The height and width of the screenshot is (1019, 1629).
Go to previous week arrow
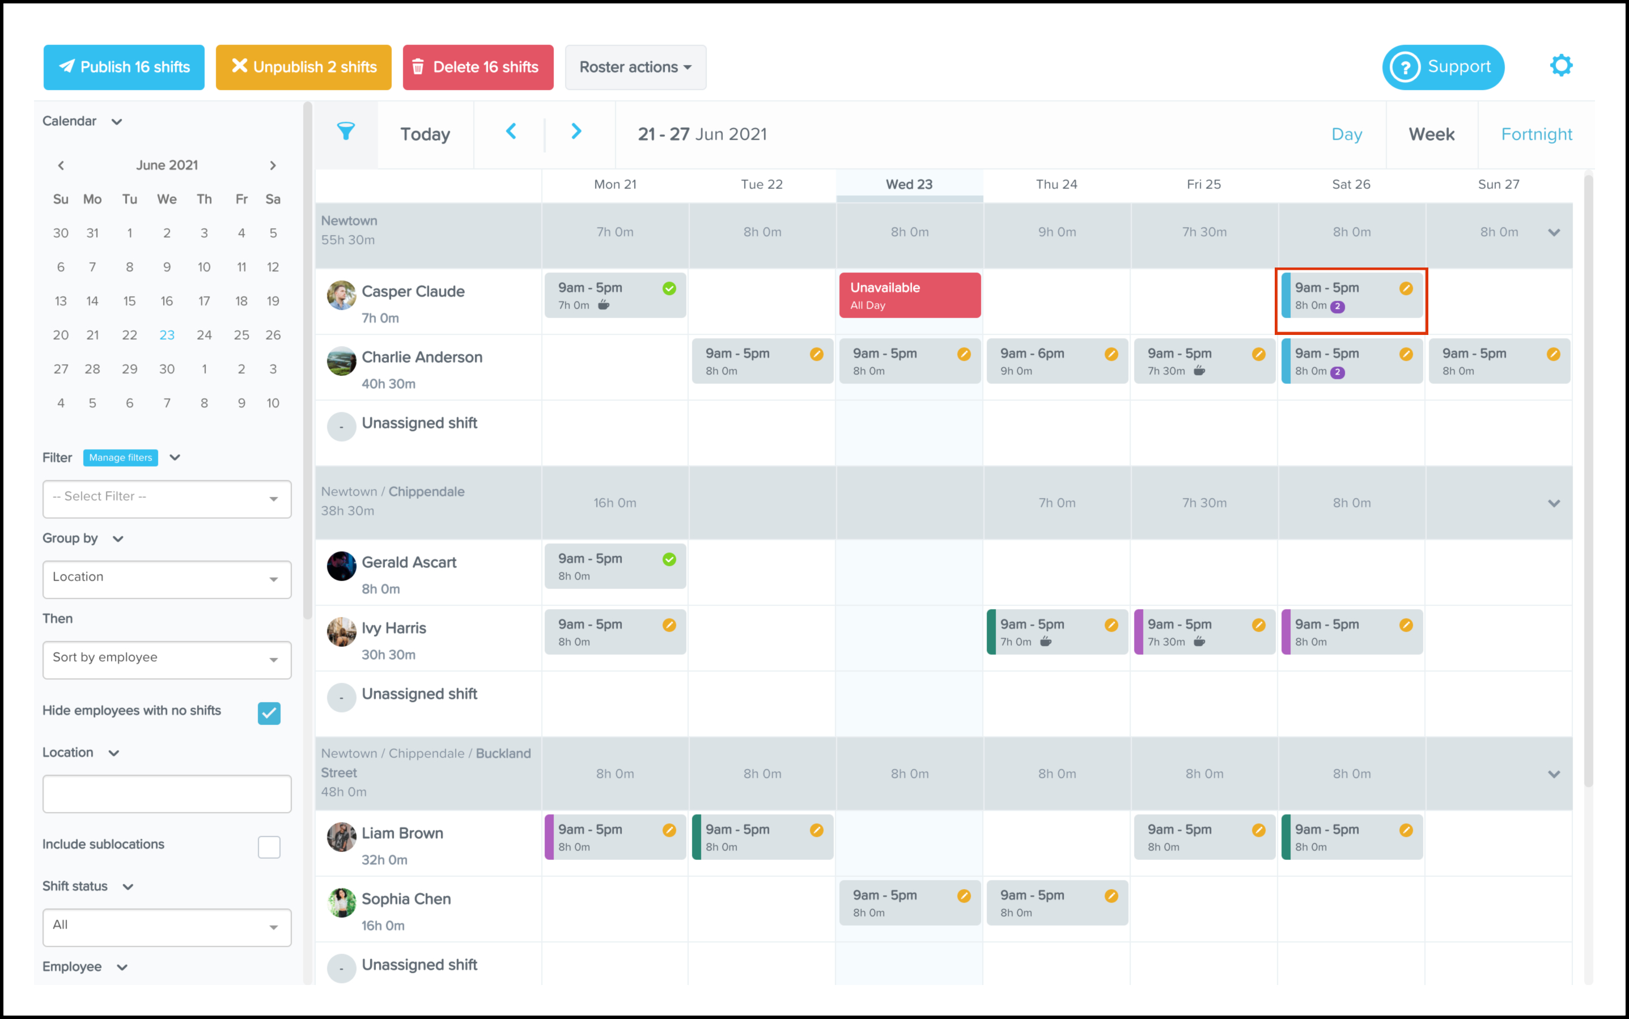point(511,131)
